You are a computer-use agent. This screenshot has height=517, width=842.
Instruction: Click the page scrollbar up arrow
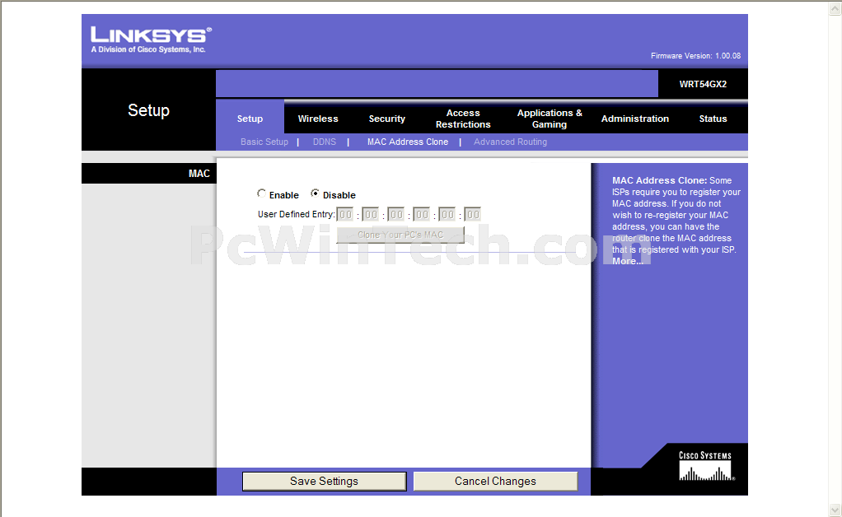[x=835, y=9]
